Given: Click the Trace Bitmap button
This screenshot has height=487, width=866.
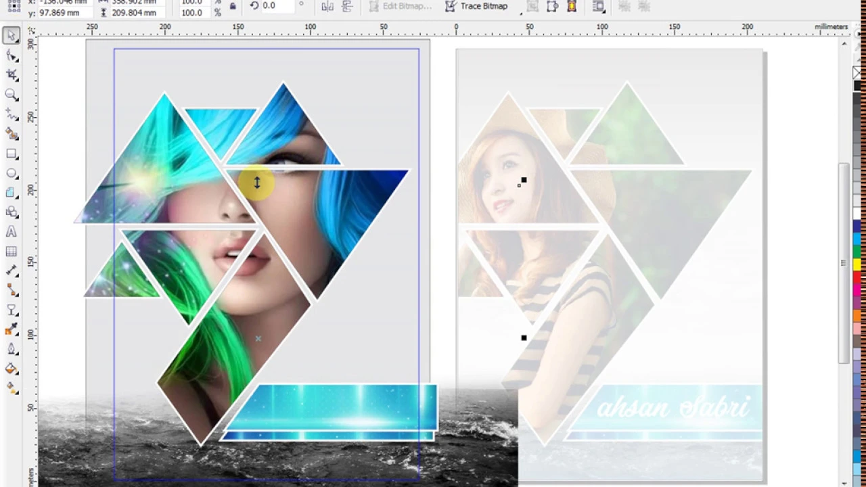Looking at the screenshot, I should [x=477, y=6].
